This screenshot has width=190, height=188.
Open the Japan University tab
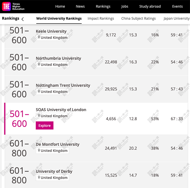point(177,18)
